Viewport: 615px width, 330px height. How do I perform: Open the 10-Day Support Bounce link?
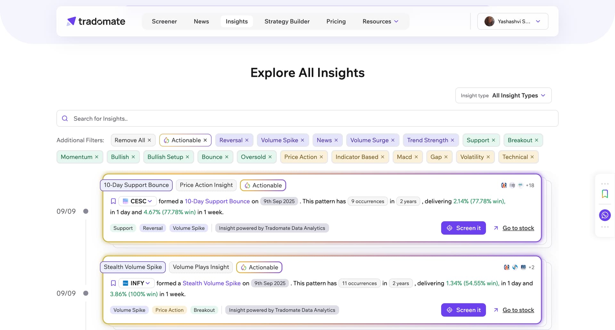point(217,201)
